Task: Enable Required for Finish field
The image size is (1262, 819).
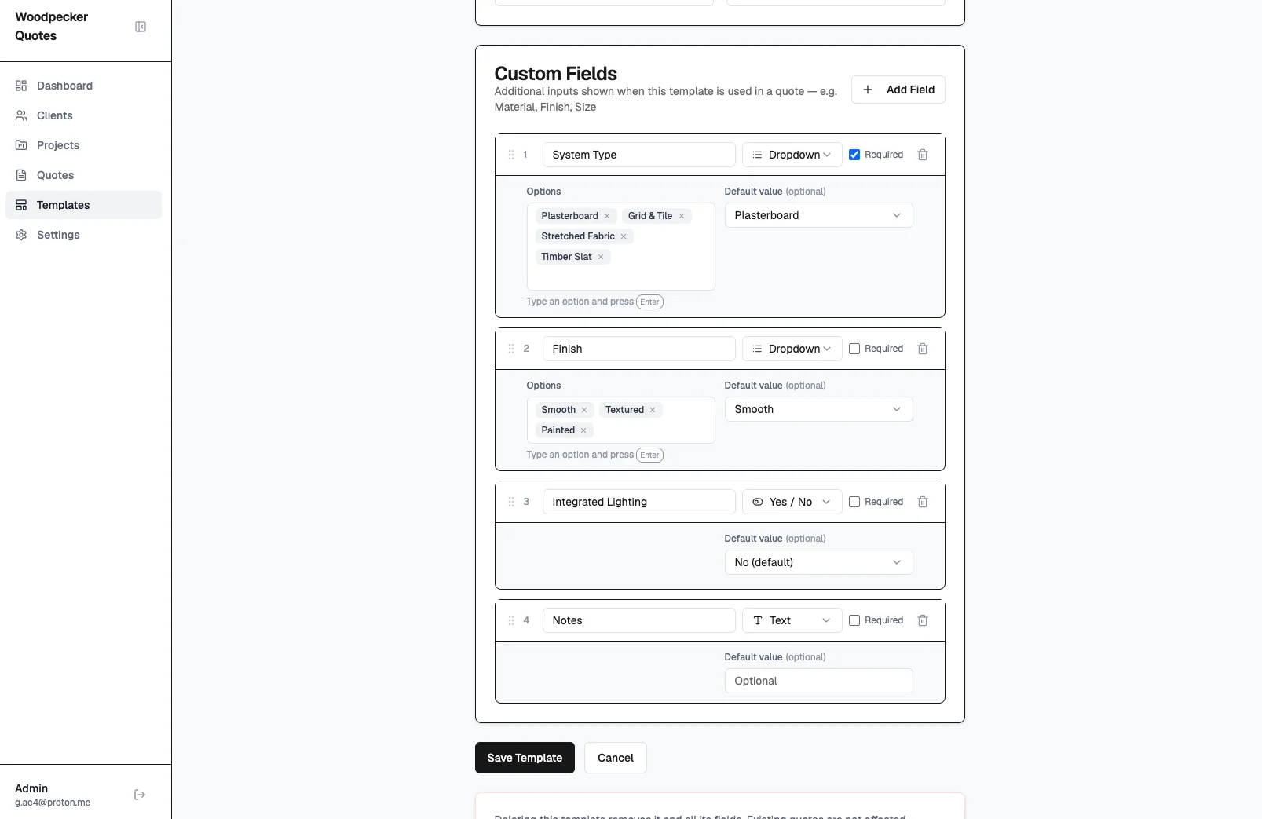Action: [x=854, y=349]
